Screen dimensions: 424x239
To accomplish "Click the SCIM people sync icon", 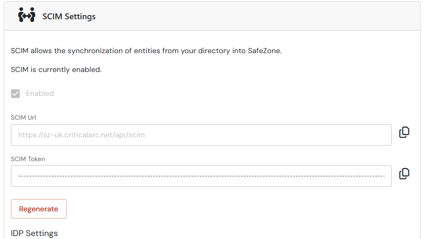I will (26, 15).
